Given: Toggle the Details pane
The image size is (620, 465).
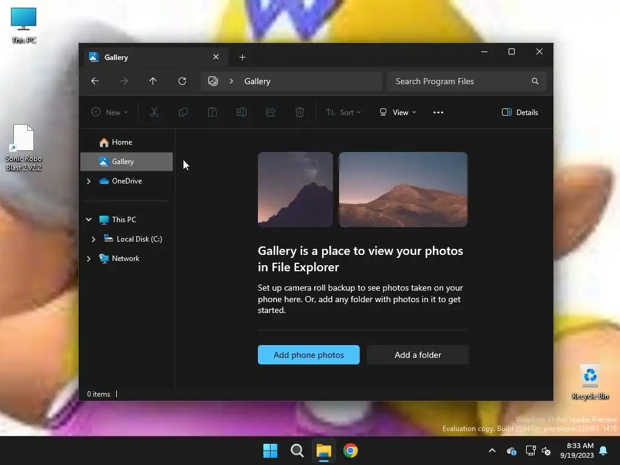Looking at the screenshot, I should [519, 112].
